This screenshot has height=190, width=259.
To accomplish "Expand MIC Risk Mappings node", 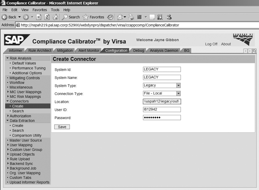I will (8, 96).
